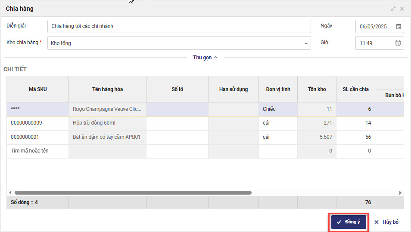Open the calendar date picker icon
The image size is (411, 232).
point(399,26)
